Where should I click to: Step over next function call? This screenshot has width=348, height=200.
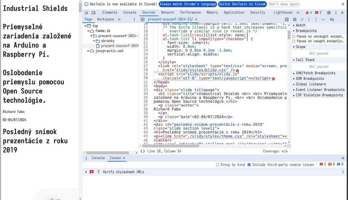(x=302, y=19)
